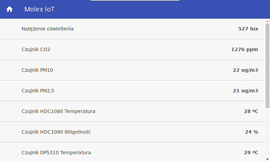Click the 1276 ppm value
Viewport: 270px width, 162px height.
pyautogui.click(x=244, y=49)
